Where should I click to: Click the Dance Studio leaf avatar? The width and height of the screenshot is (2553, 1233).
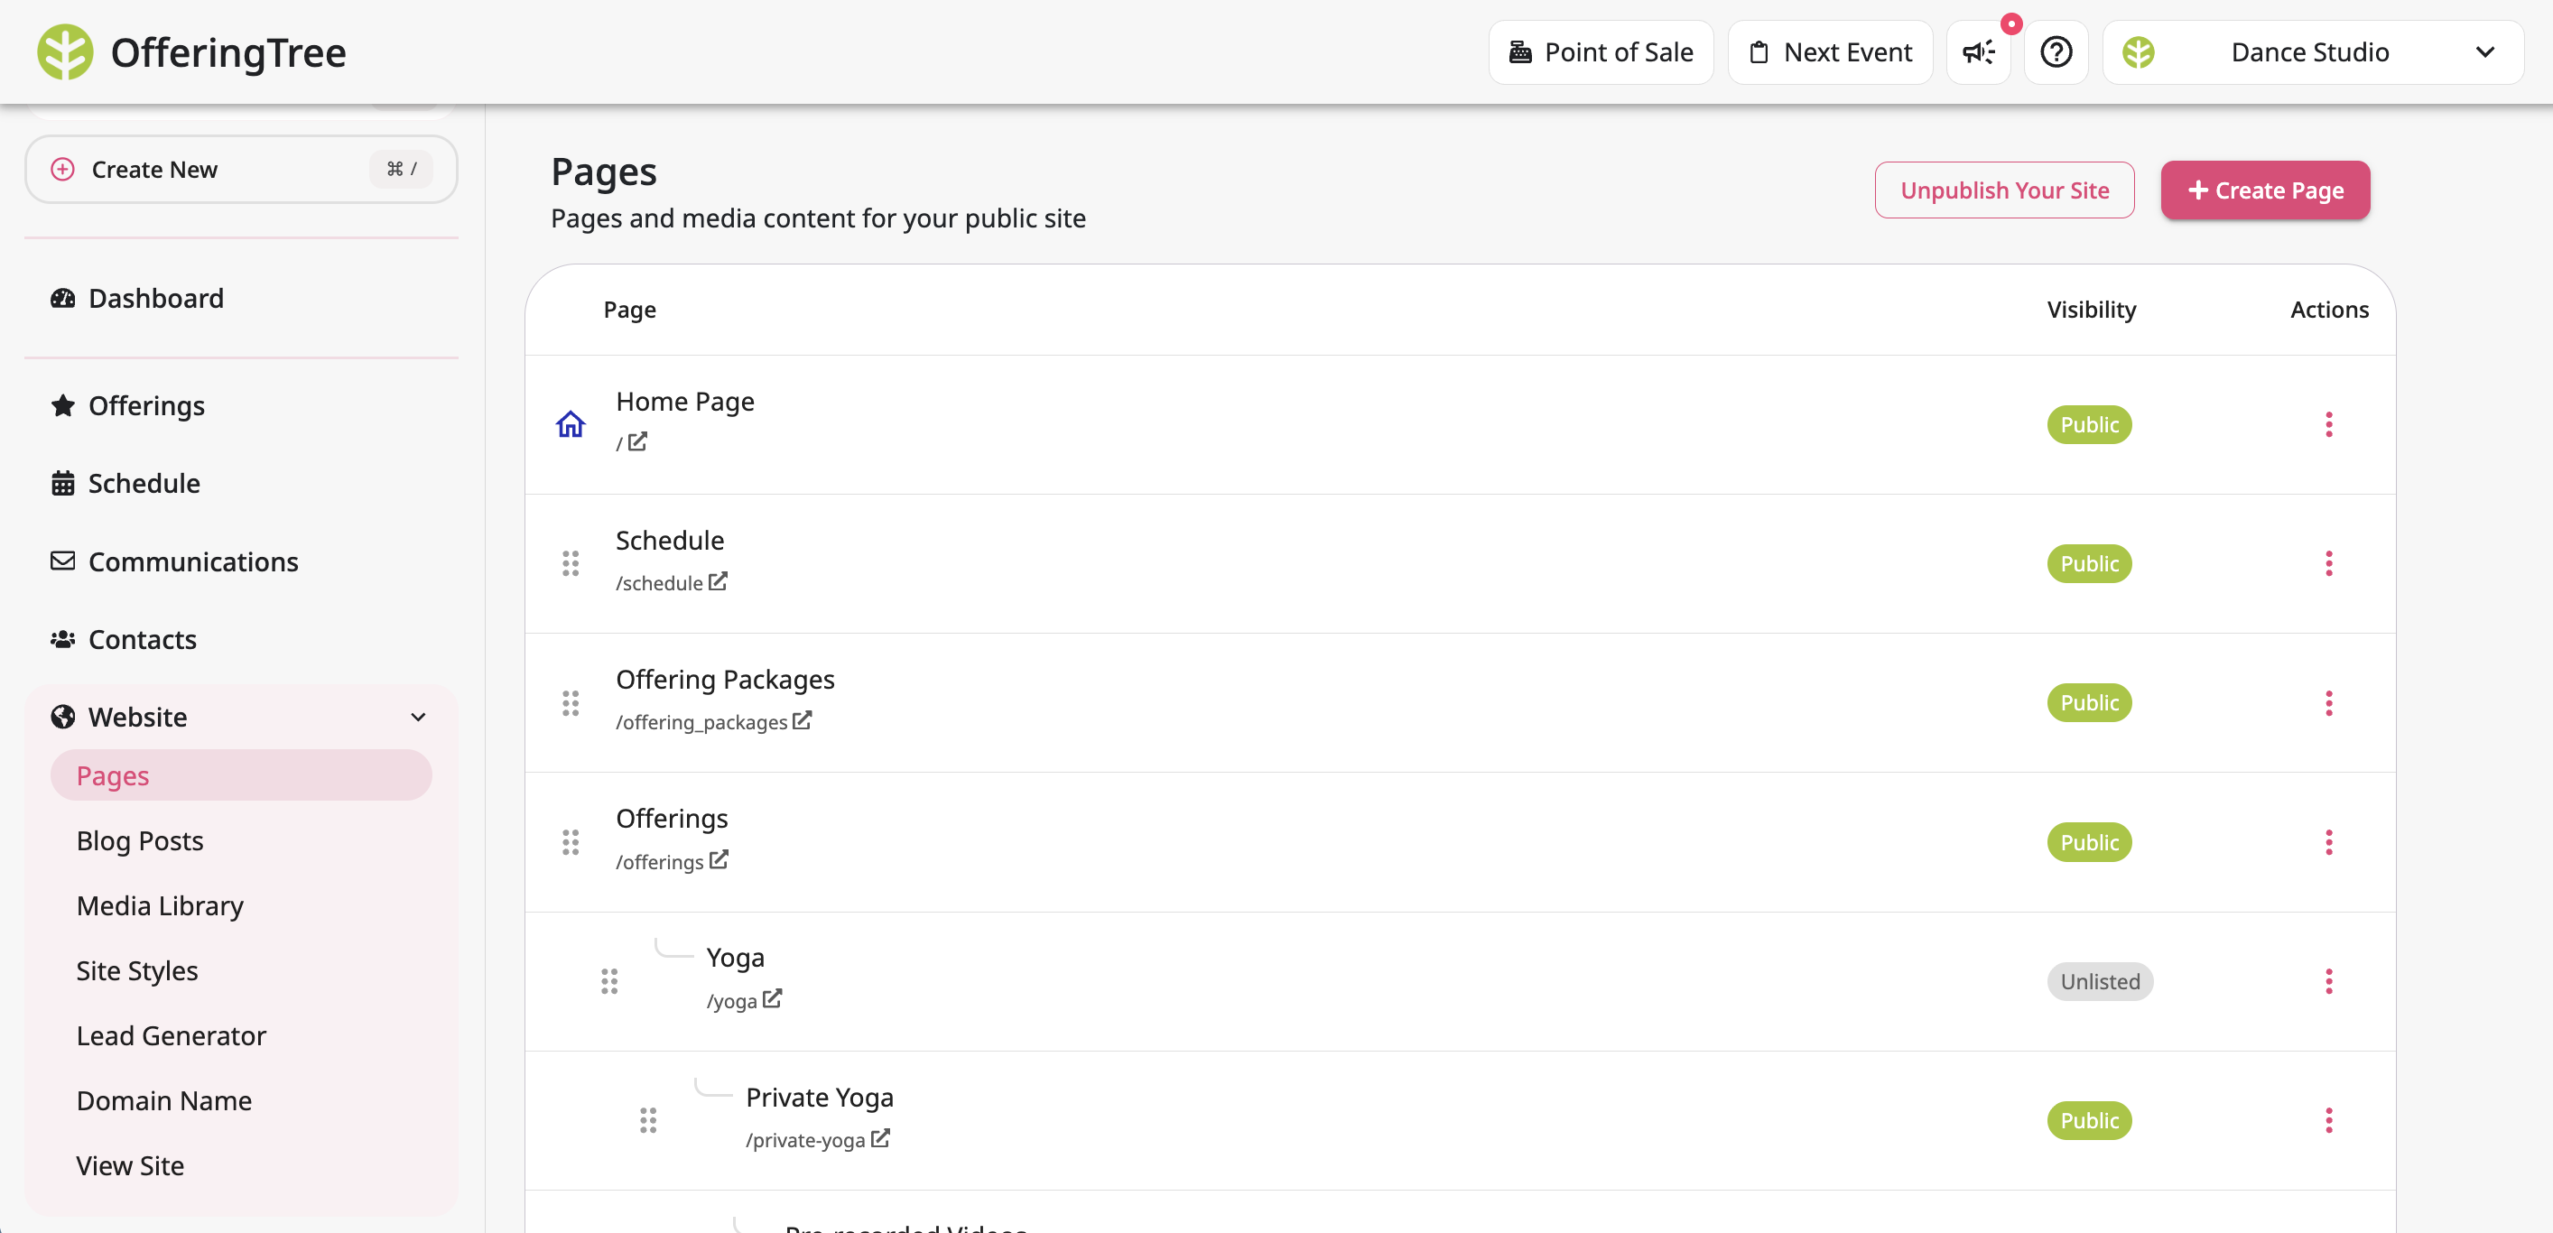pos(2138,52)
